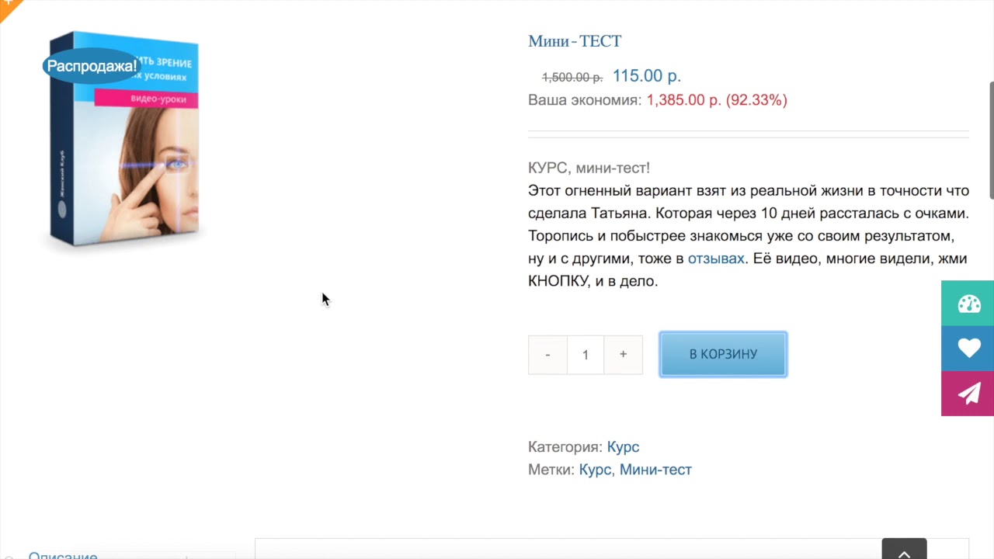Click the teal speedometer sidebar icon
This screenshot has width=994, height=559.
coord(968,304)
